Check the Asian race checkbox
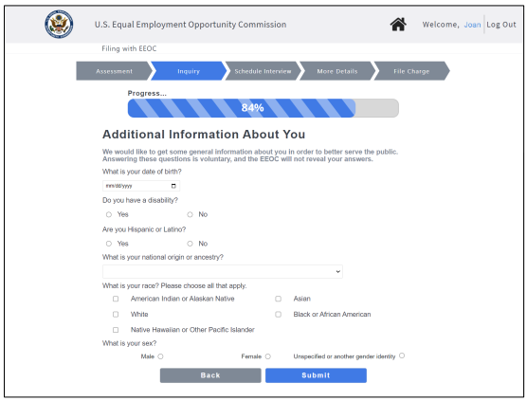Viewport: 527px width, 401px height. (x=278, y=299)
